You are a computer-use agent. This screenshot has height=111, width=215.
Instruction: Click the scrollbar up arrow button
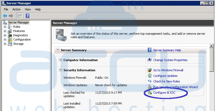coord(211,46)
